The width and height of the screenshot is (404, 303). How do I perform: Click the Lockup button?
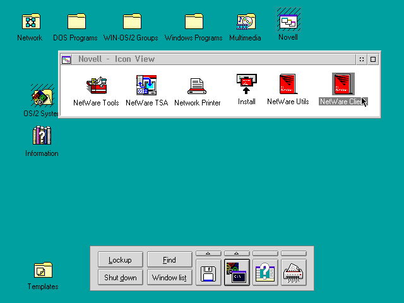(121, 259)
